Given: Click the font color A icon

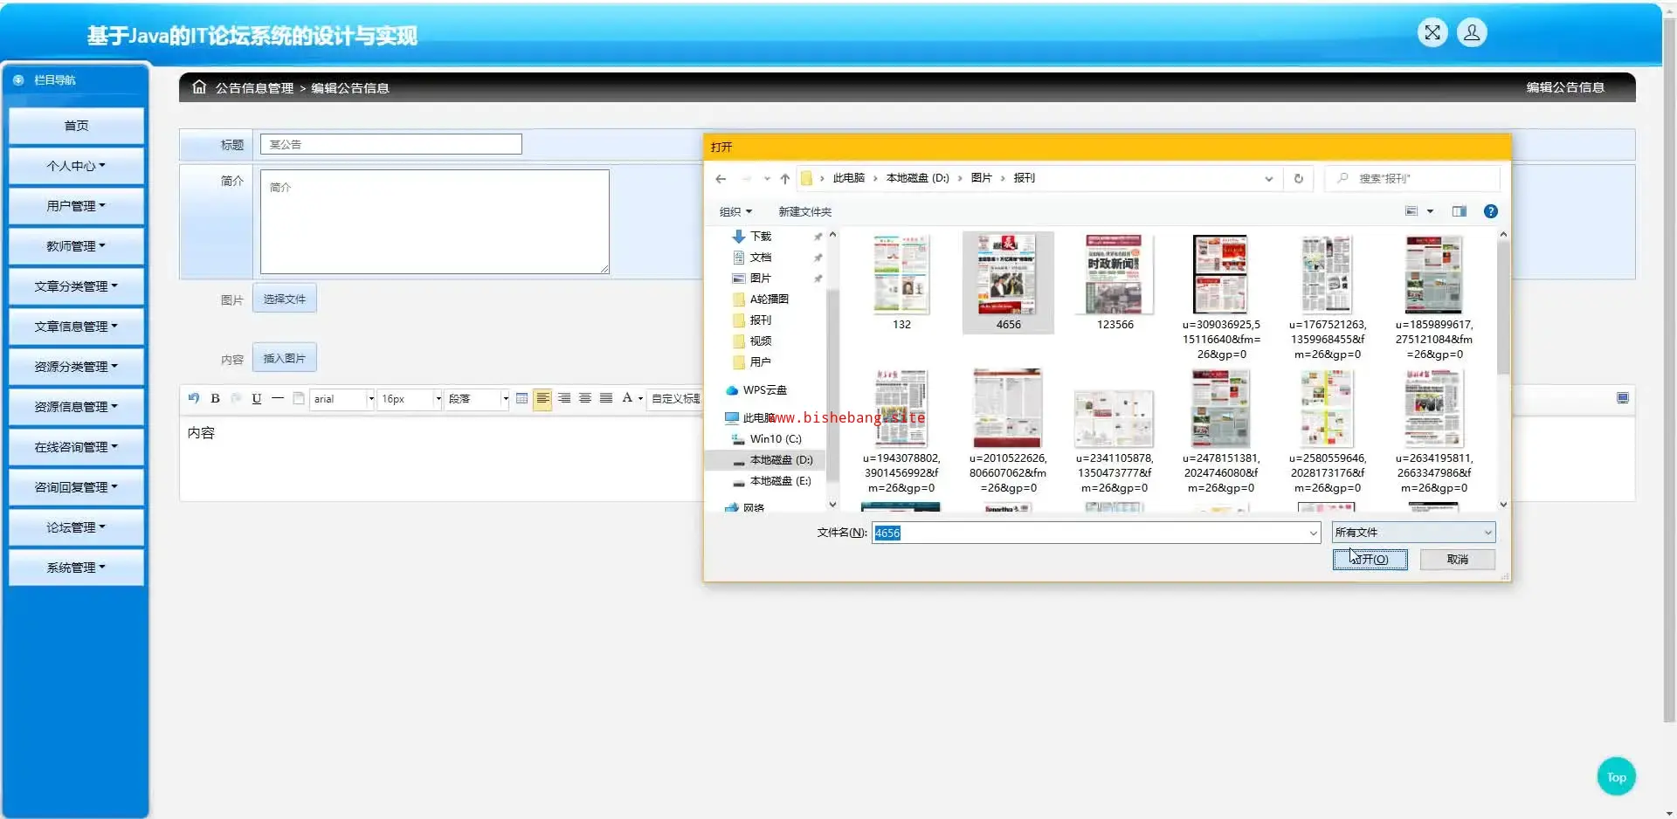Looking at the screenshot, I should point(627,398).
